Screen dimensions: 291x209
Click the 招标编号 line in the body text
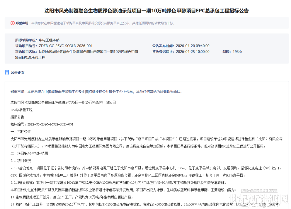[42, 124]
